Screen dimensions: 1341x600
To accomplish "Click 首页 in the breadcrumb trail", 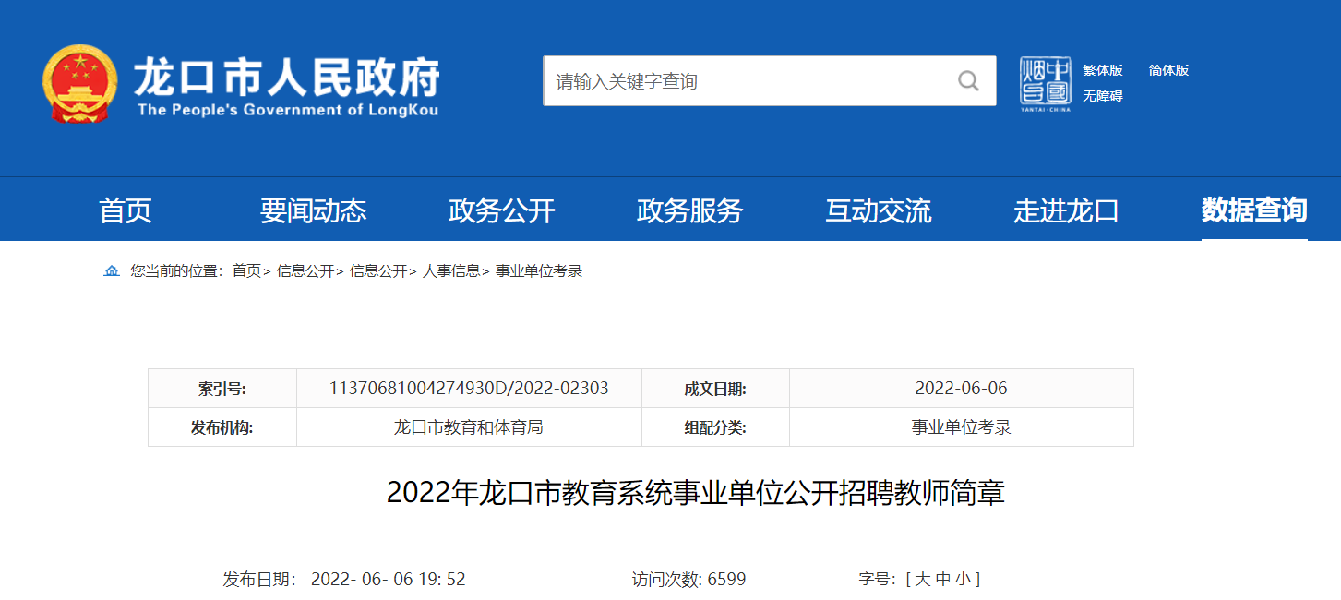I will point(245,271).
